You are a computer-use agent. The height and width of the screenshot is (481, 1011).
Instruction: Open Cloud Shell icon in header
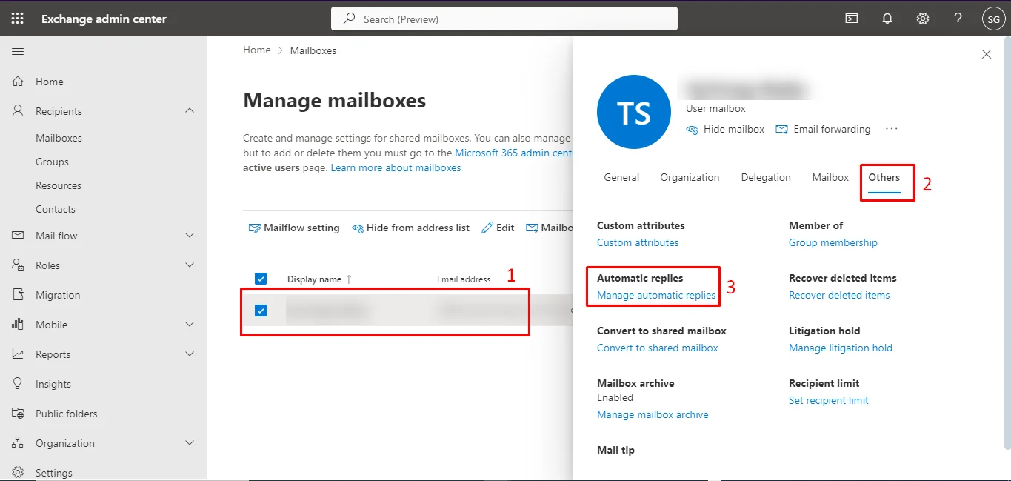(x=852, y=19)
